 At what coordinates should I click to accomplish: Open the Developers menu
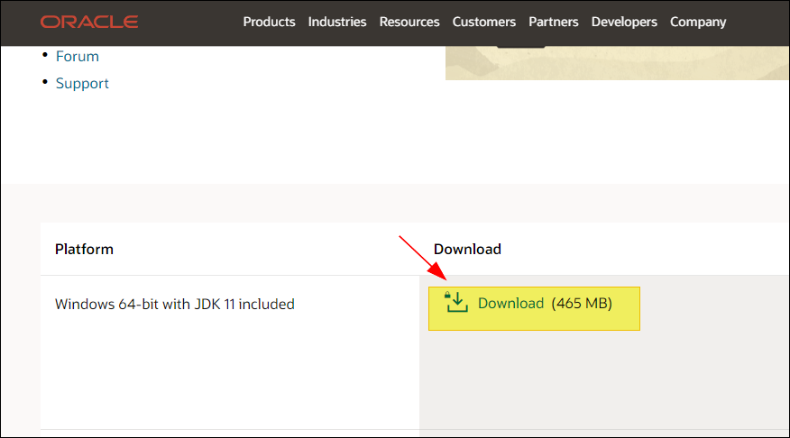tap(624, 22)
